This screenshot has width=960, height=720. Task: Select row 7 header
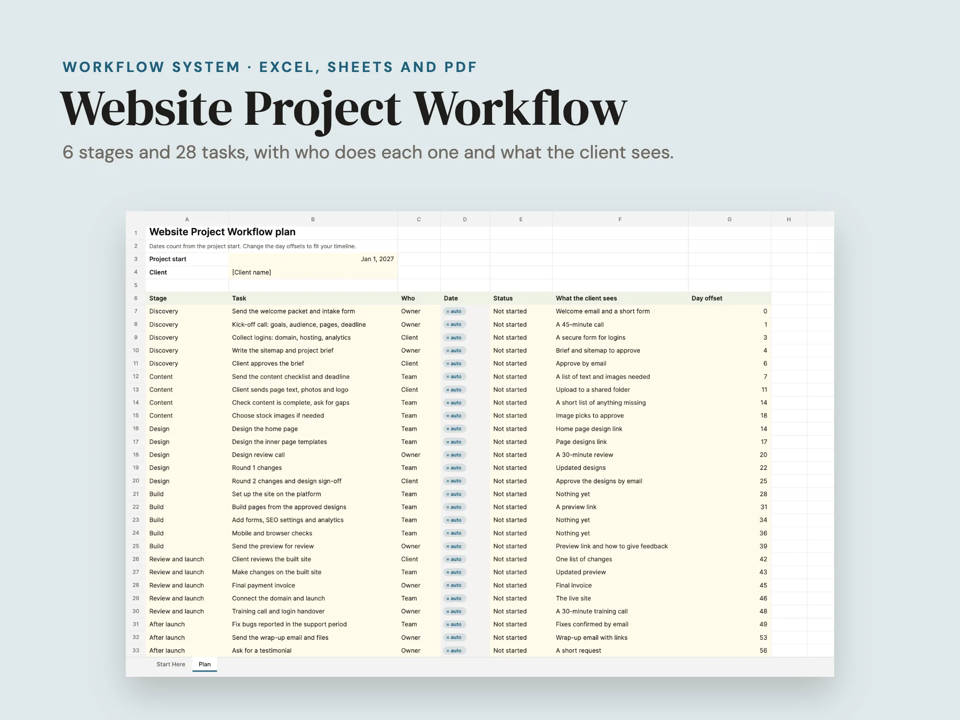click(x=136, y=312)
